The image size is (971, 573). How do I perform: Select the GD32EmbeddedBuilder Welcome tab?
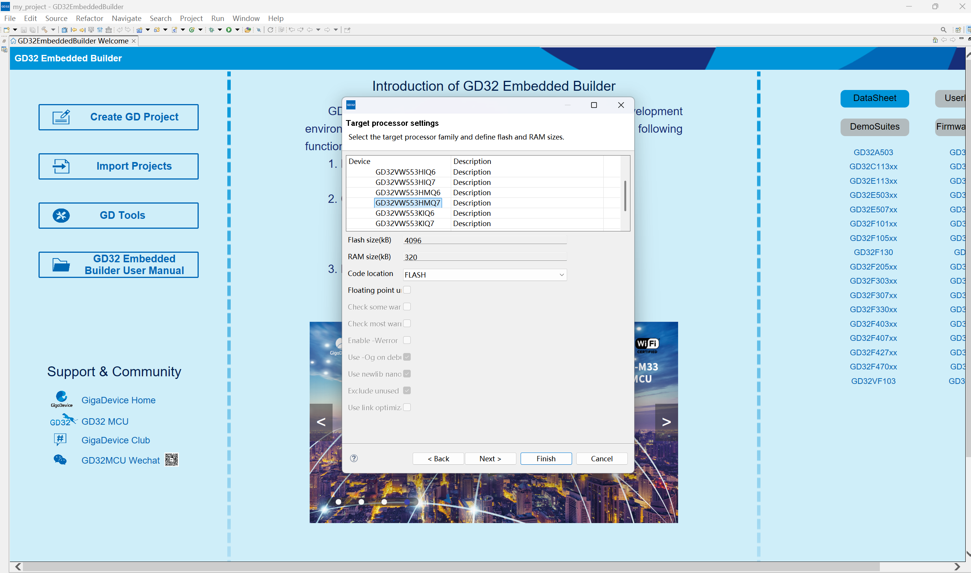[73, 41]
